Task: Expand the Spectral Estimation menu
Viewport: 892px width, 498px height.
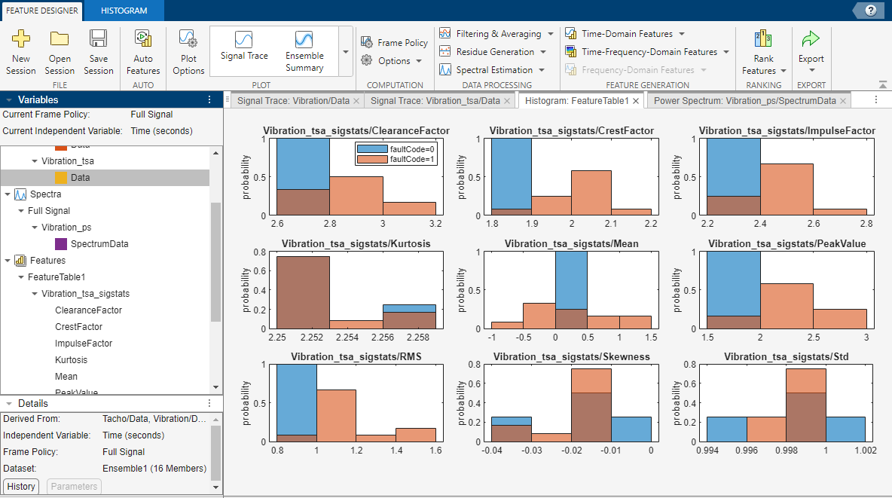Action: 493,69
